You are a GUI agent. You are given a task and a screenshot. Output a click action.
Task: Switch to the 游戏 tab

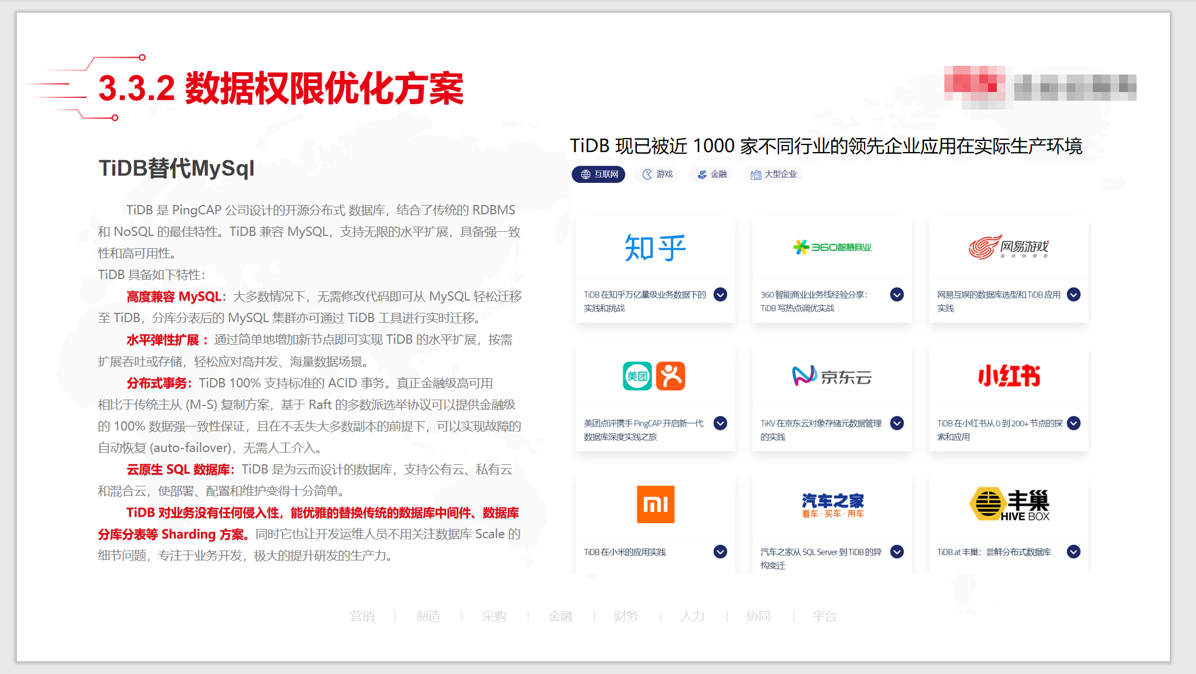[x=657, y=174]
